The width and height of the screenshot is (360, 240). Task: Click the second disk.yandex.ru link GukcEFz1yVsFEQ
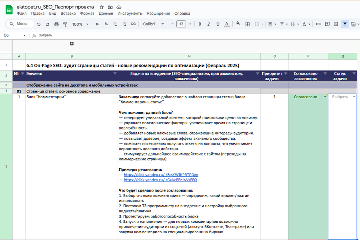(x=160, y=180)
